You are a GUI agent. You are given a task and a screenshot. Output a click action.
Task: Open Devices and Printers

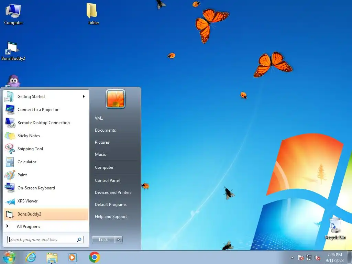(x=113, y=192)
